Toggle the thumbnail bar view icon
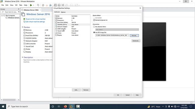 pos(59,5)
